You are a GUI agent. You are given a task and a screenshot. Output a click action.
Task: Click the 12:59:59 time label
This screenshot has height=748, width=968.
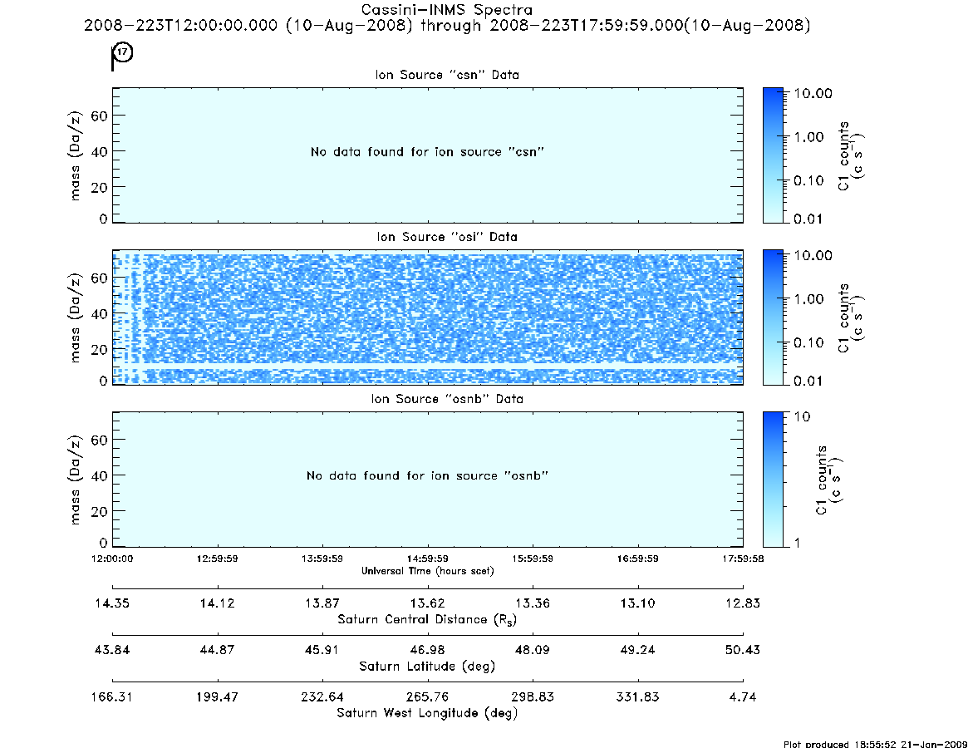pos(218,559)
